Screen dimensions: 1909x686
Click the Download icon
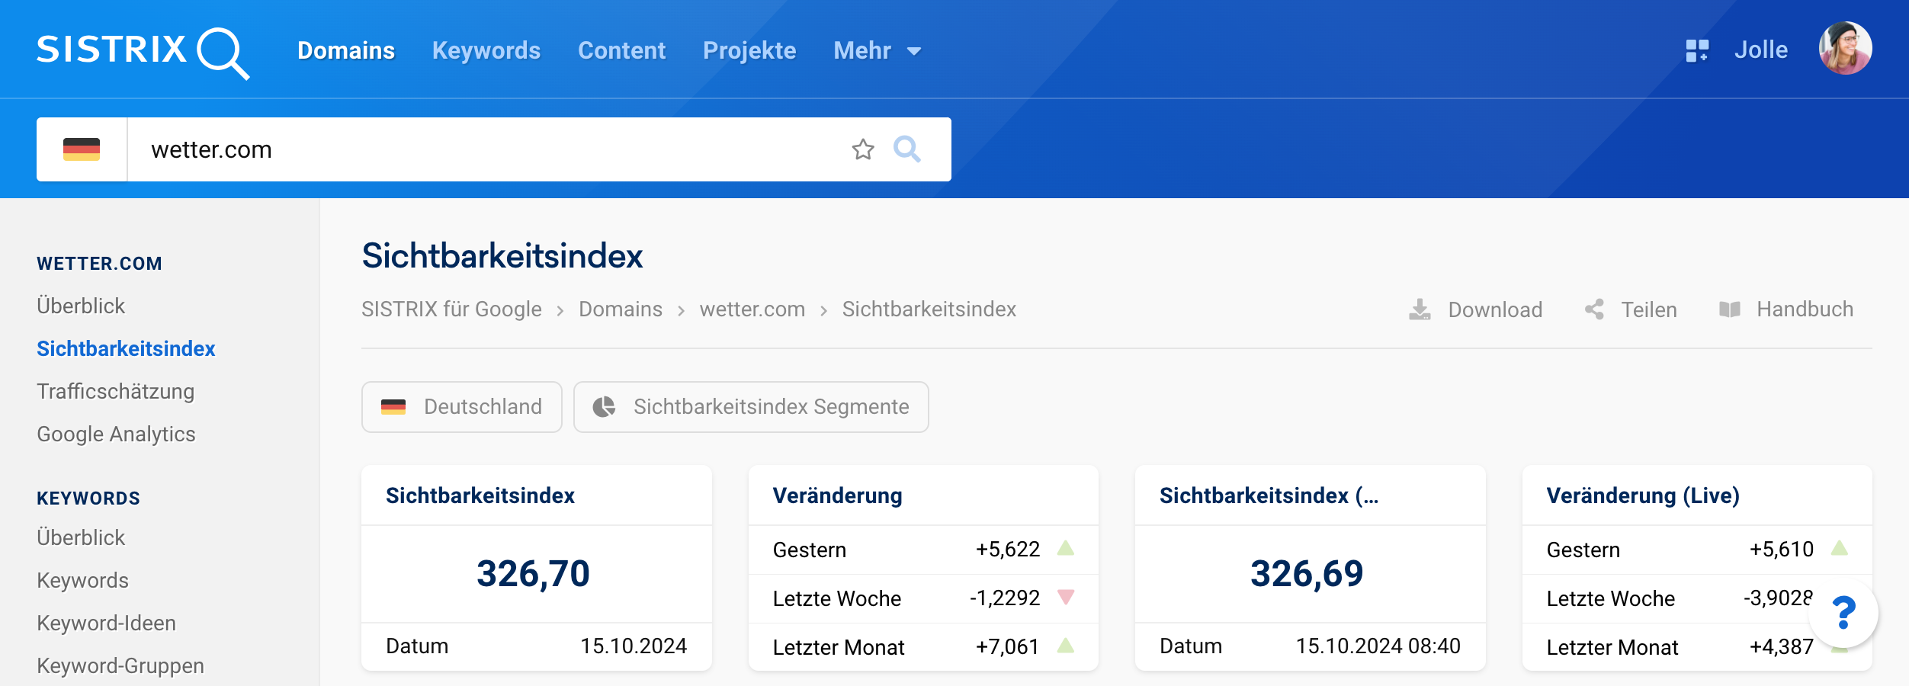(x=1420, y=309)
